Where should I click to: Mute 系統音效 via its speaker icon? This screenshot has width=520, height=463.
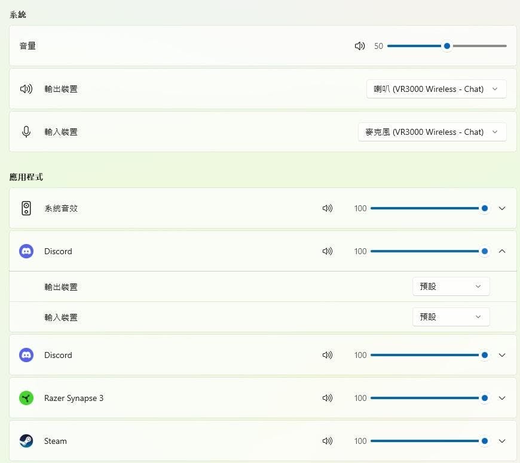coord(328,208)
